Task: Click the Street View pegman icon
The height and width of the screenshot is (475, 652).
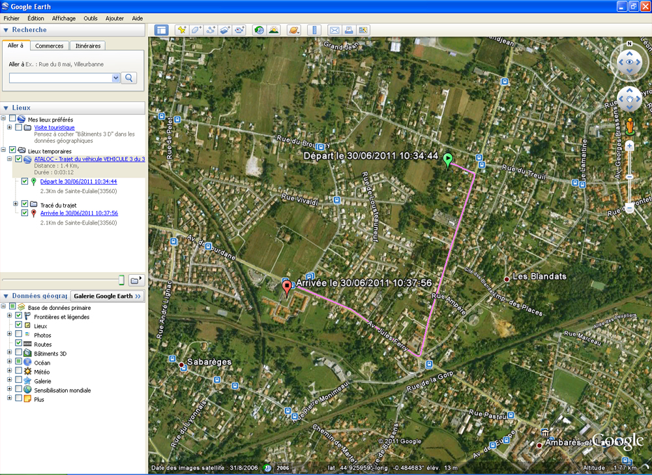Action: click(x=630, y=126)
